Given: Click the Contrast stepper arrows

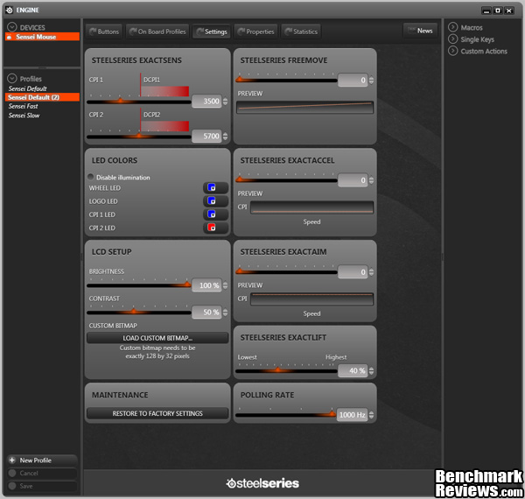Looking at the screenshot, I should tap(225, 313).
